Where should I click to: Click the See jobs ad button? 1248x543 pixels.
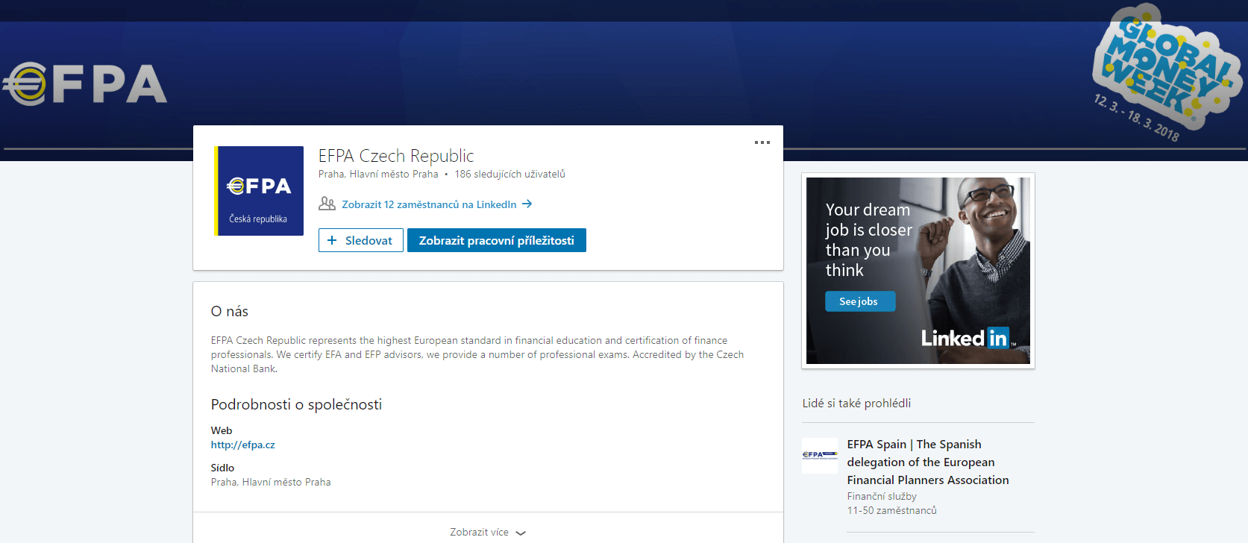pyautogui.click(x=859, y=301)
